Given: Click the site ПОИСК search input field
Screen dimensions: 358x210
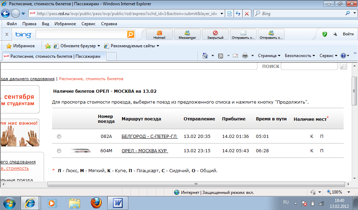Looking at the screenshot, I should tap(309, 66).
